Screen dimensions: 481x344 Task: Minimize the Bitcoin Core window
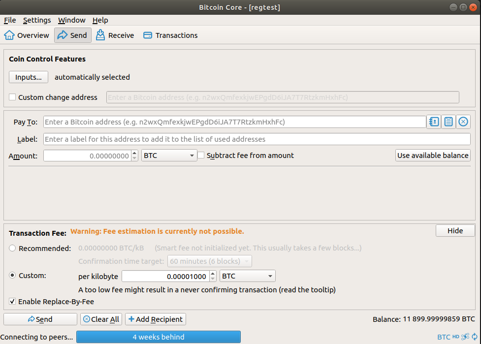[x=453, y=7]
